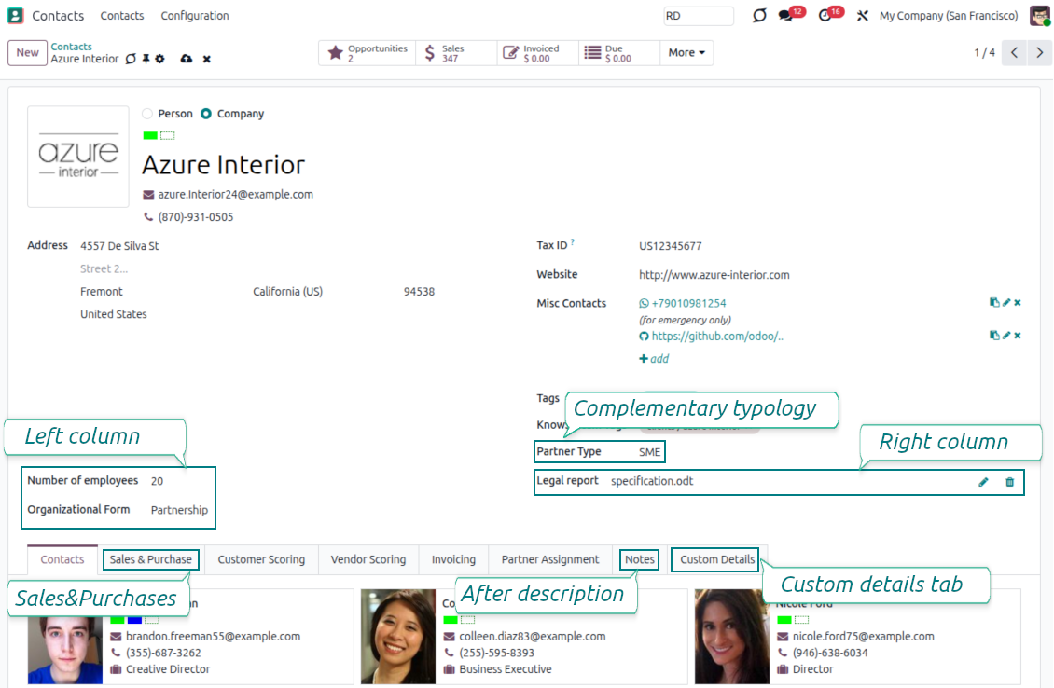Delete the Legal report file with trash icon
This screenshot has height=688, width=1054.
coord(1009,482)
